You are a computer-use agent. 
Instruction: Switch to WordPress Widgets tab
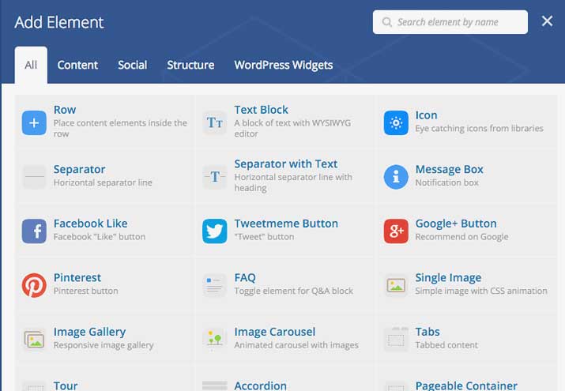(284, 65)
